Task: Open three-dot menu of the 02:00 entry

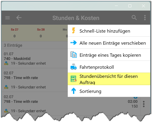Action: coord(144,104)
